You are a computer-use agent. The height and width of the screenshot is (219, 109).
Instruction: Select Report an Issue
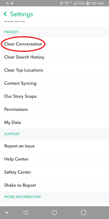(54, 146)
